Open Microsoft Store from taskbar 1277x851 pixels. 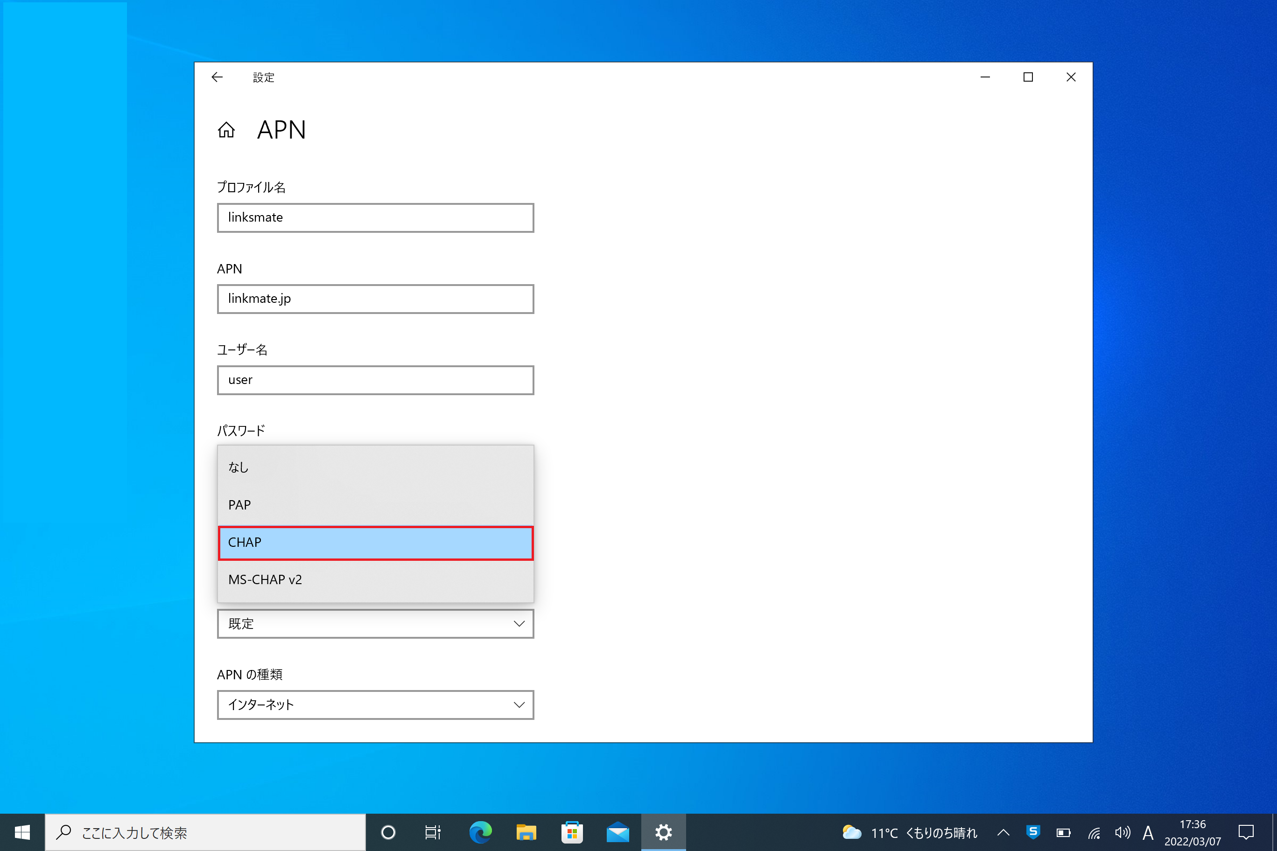pos(572,832)
